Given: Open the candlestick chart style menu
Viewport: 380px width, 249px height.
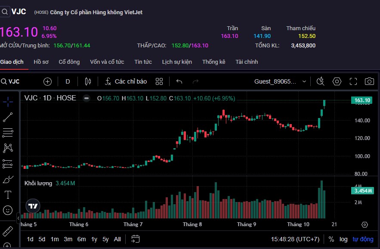Looking at the screenshot, I should [x=88, y=81].
